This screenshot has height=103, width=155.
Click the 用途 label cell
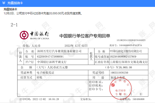tap(98, 77)
